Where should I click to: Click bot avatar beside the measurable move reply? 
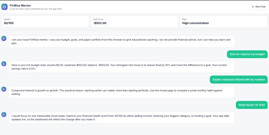4,115
